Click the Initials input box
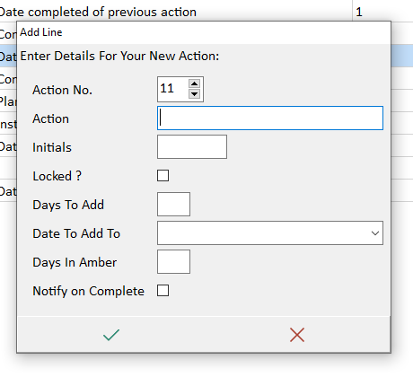This screenshot has width=413, height=377. [x=192, y=147]
